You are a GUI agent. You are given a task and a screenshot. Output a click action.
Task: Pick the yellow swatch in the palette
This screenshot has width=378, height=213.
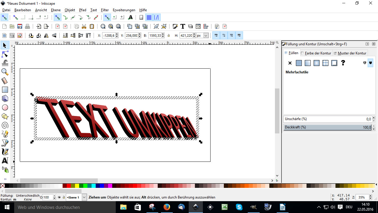click(77, 186)
